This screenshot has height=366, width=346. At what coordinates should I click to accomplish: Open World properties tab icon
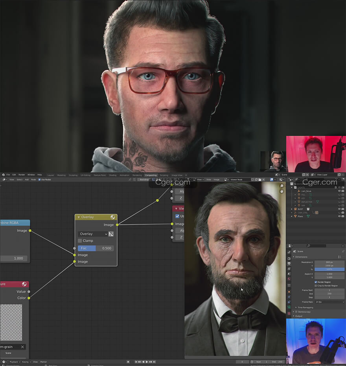point(289,279)
